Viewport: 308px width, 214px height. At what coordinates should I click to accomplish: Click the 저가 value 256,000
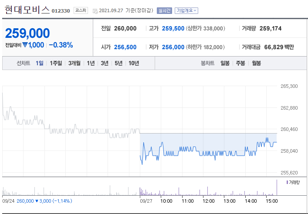173,47
